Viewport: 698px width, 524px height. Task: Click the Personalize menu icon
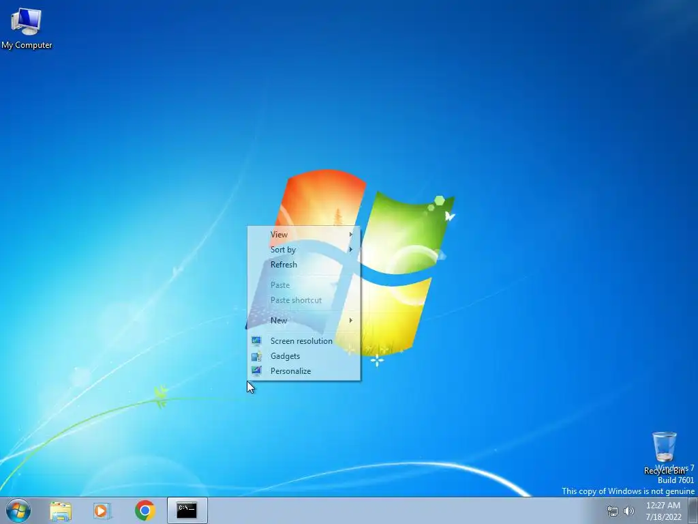[x=256, y=370]
